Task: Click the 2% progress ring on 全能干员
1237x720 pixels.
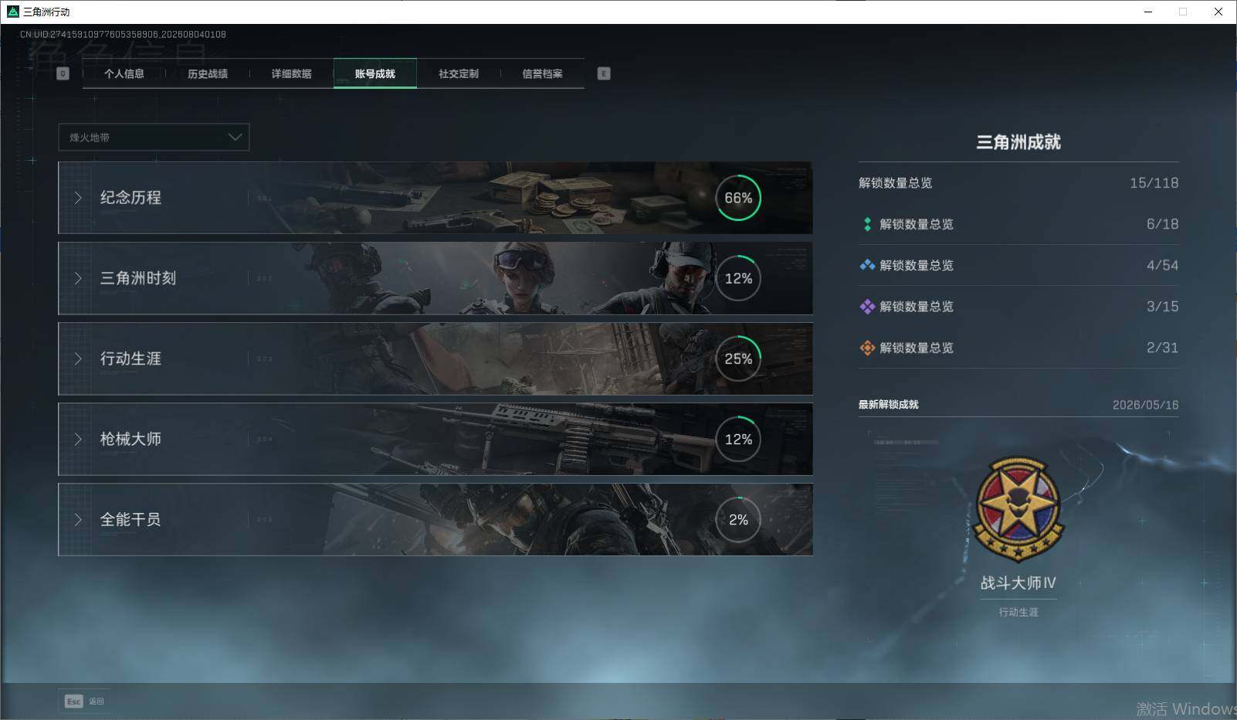Action: coord(738,519)
